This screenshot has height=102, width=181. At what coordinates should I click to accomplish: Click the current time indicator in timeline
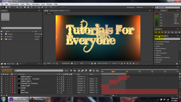pos(112,72)
